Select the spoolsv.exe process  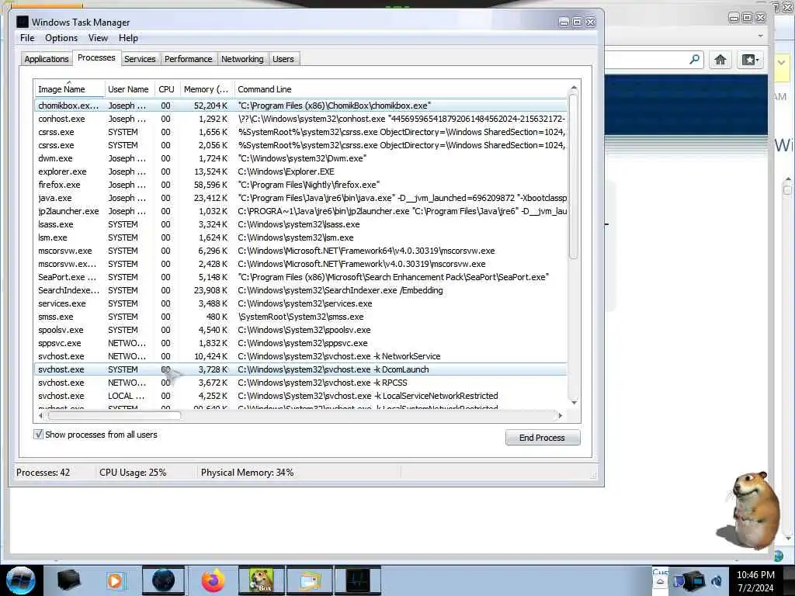[x=301, y=329]
